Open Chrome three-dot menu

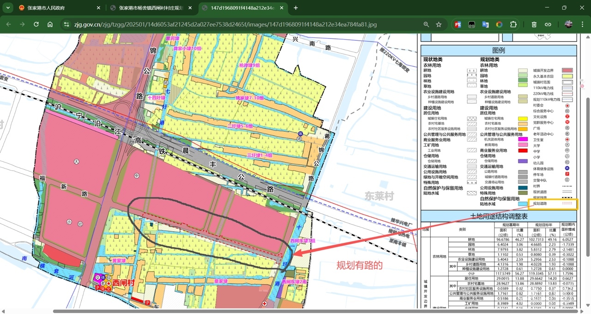[x=582, y=24]
